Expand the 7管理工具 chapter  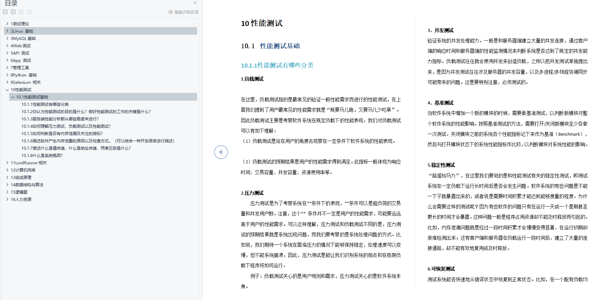(7, 68)
